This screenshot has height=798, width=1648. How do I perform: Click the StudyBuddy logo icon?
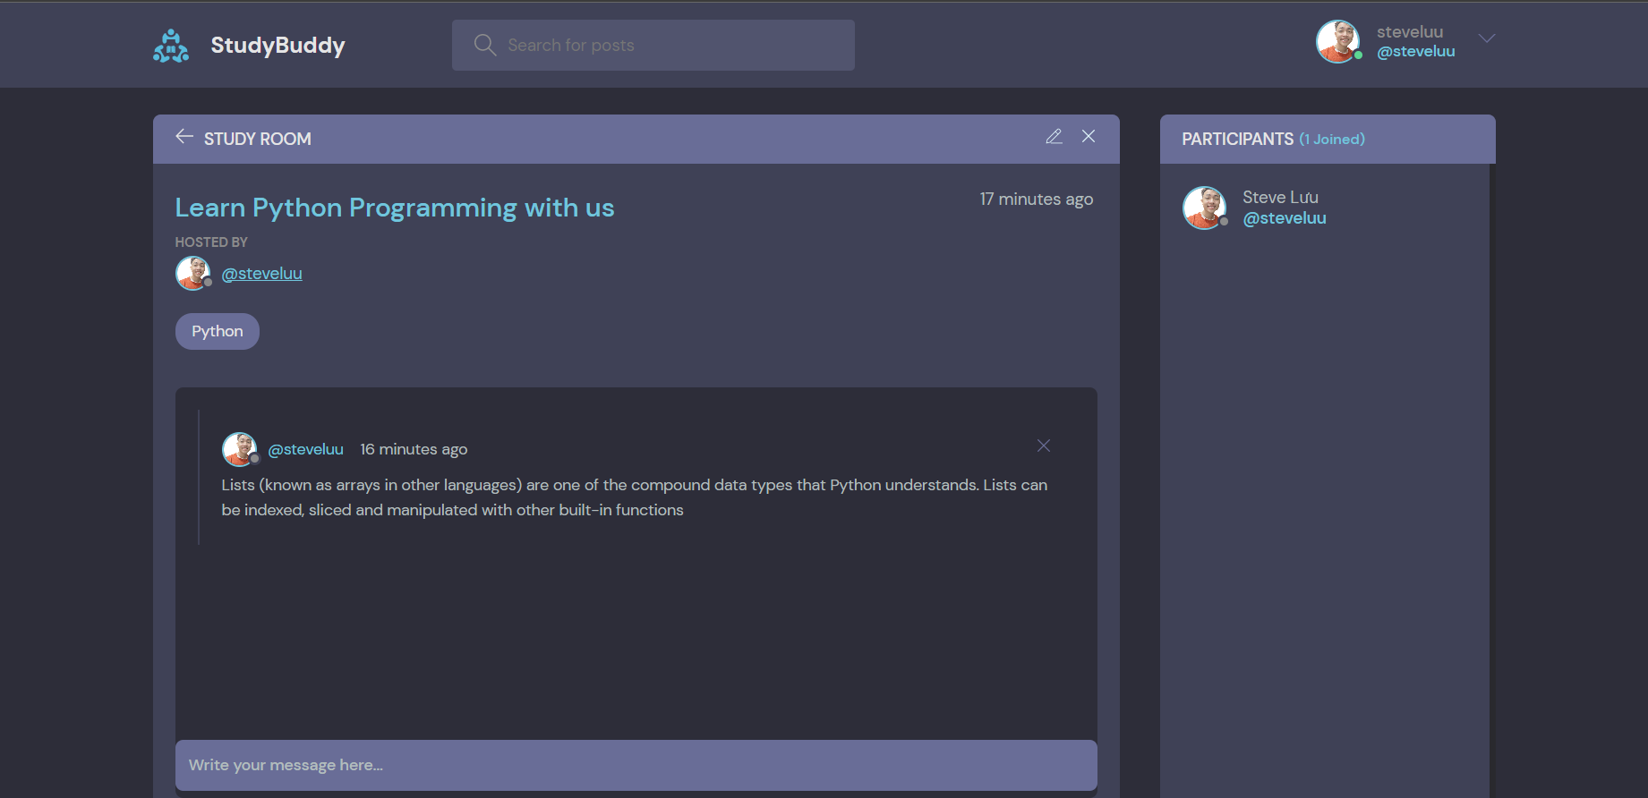coord(171,45)
